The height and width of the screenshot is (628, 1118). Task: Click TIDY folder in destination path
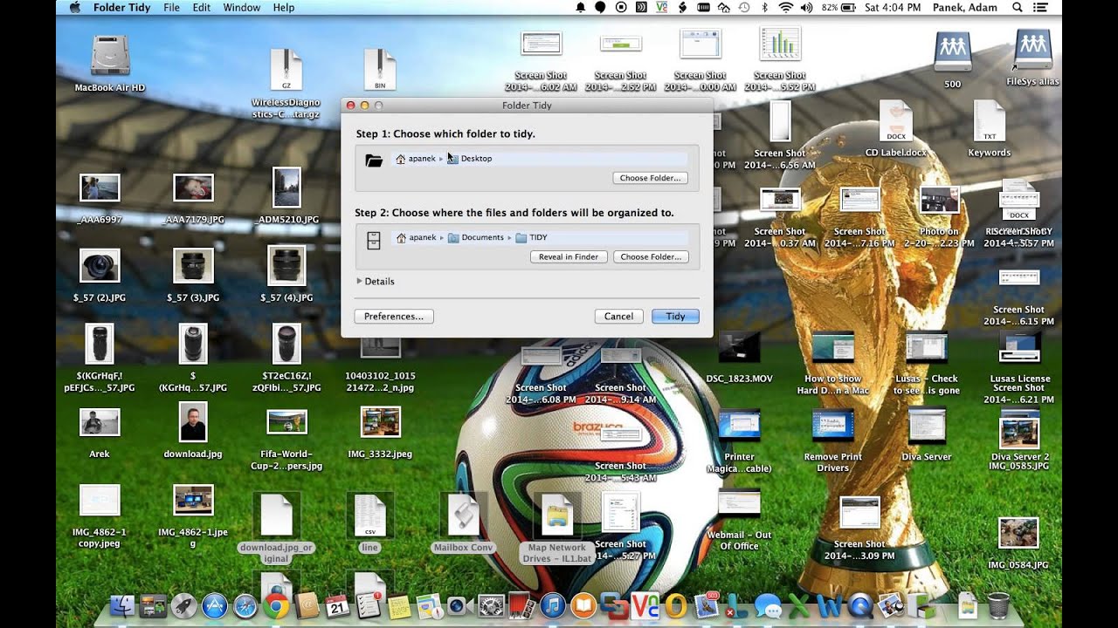[532, 237]
